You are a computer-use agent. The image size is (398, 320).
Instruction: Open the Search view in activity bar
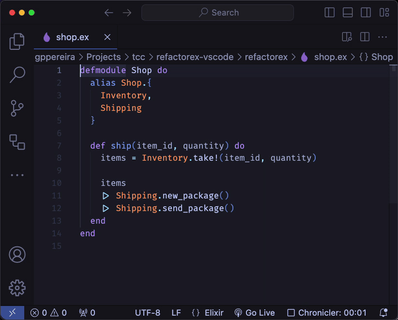coord(17,75)
